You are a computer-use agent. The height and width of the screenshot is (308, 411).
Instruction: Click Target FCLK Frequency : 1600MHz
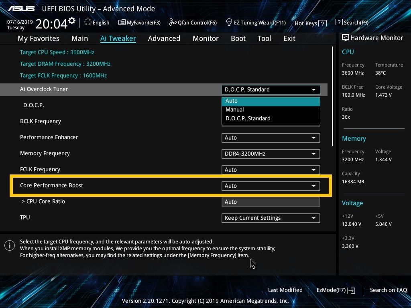tap(63, 75)
